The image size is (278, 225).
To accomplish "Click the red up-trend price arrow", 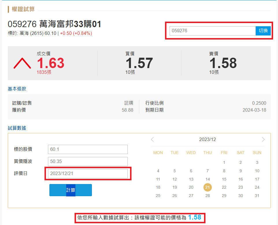I will point(22,63).
